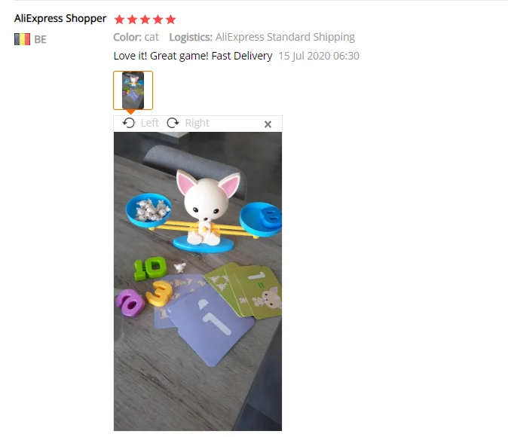Viewport: 508px width, 437px height.
Task: Open the enlarged cat balance toy photo
Action: (x=197, y=281)
